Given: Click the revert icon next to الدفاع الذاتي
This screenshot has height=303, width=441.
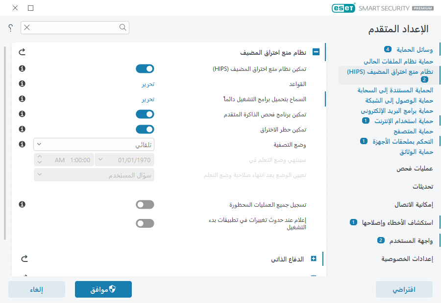Looking at the screenshot, I should pyautogui.click(x=24, y=259).
